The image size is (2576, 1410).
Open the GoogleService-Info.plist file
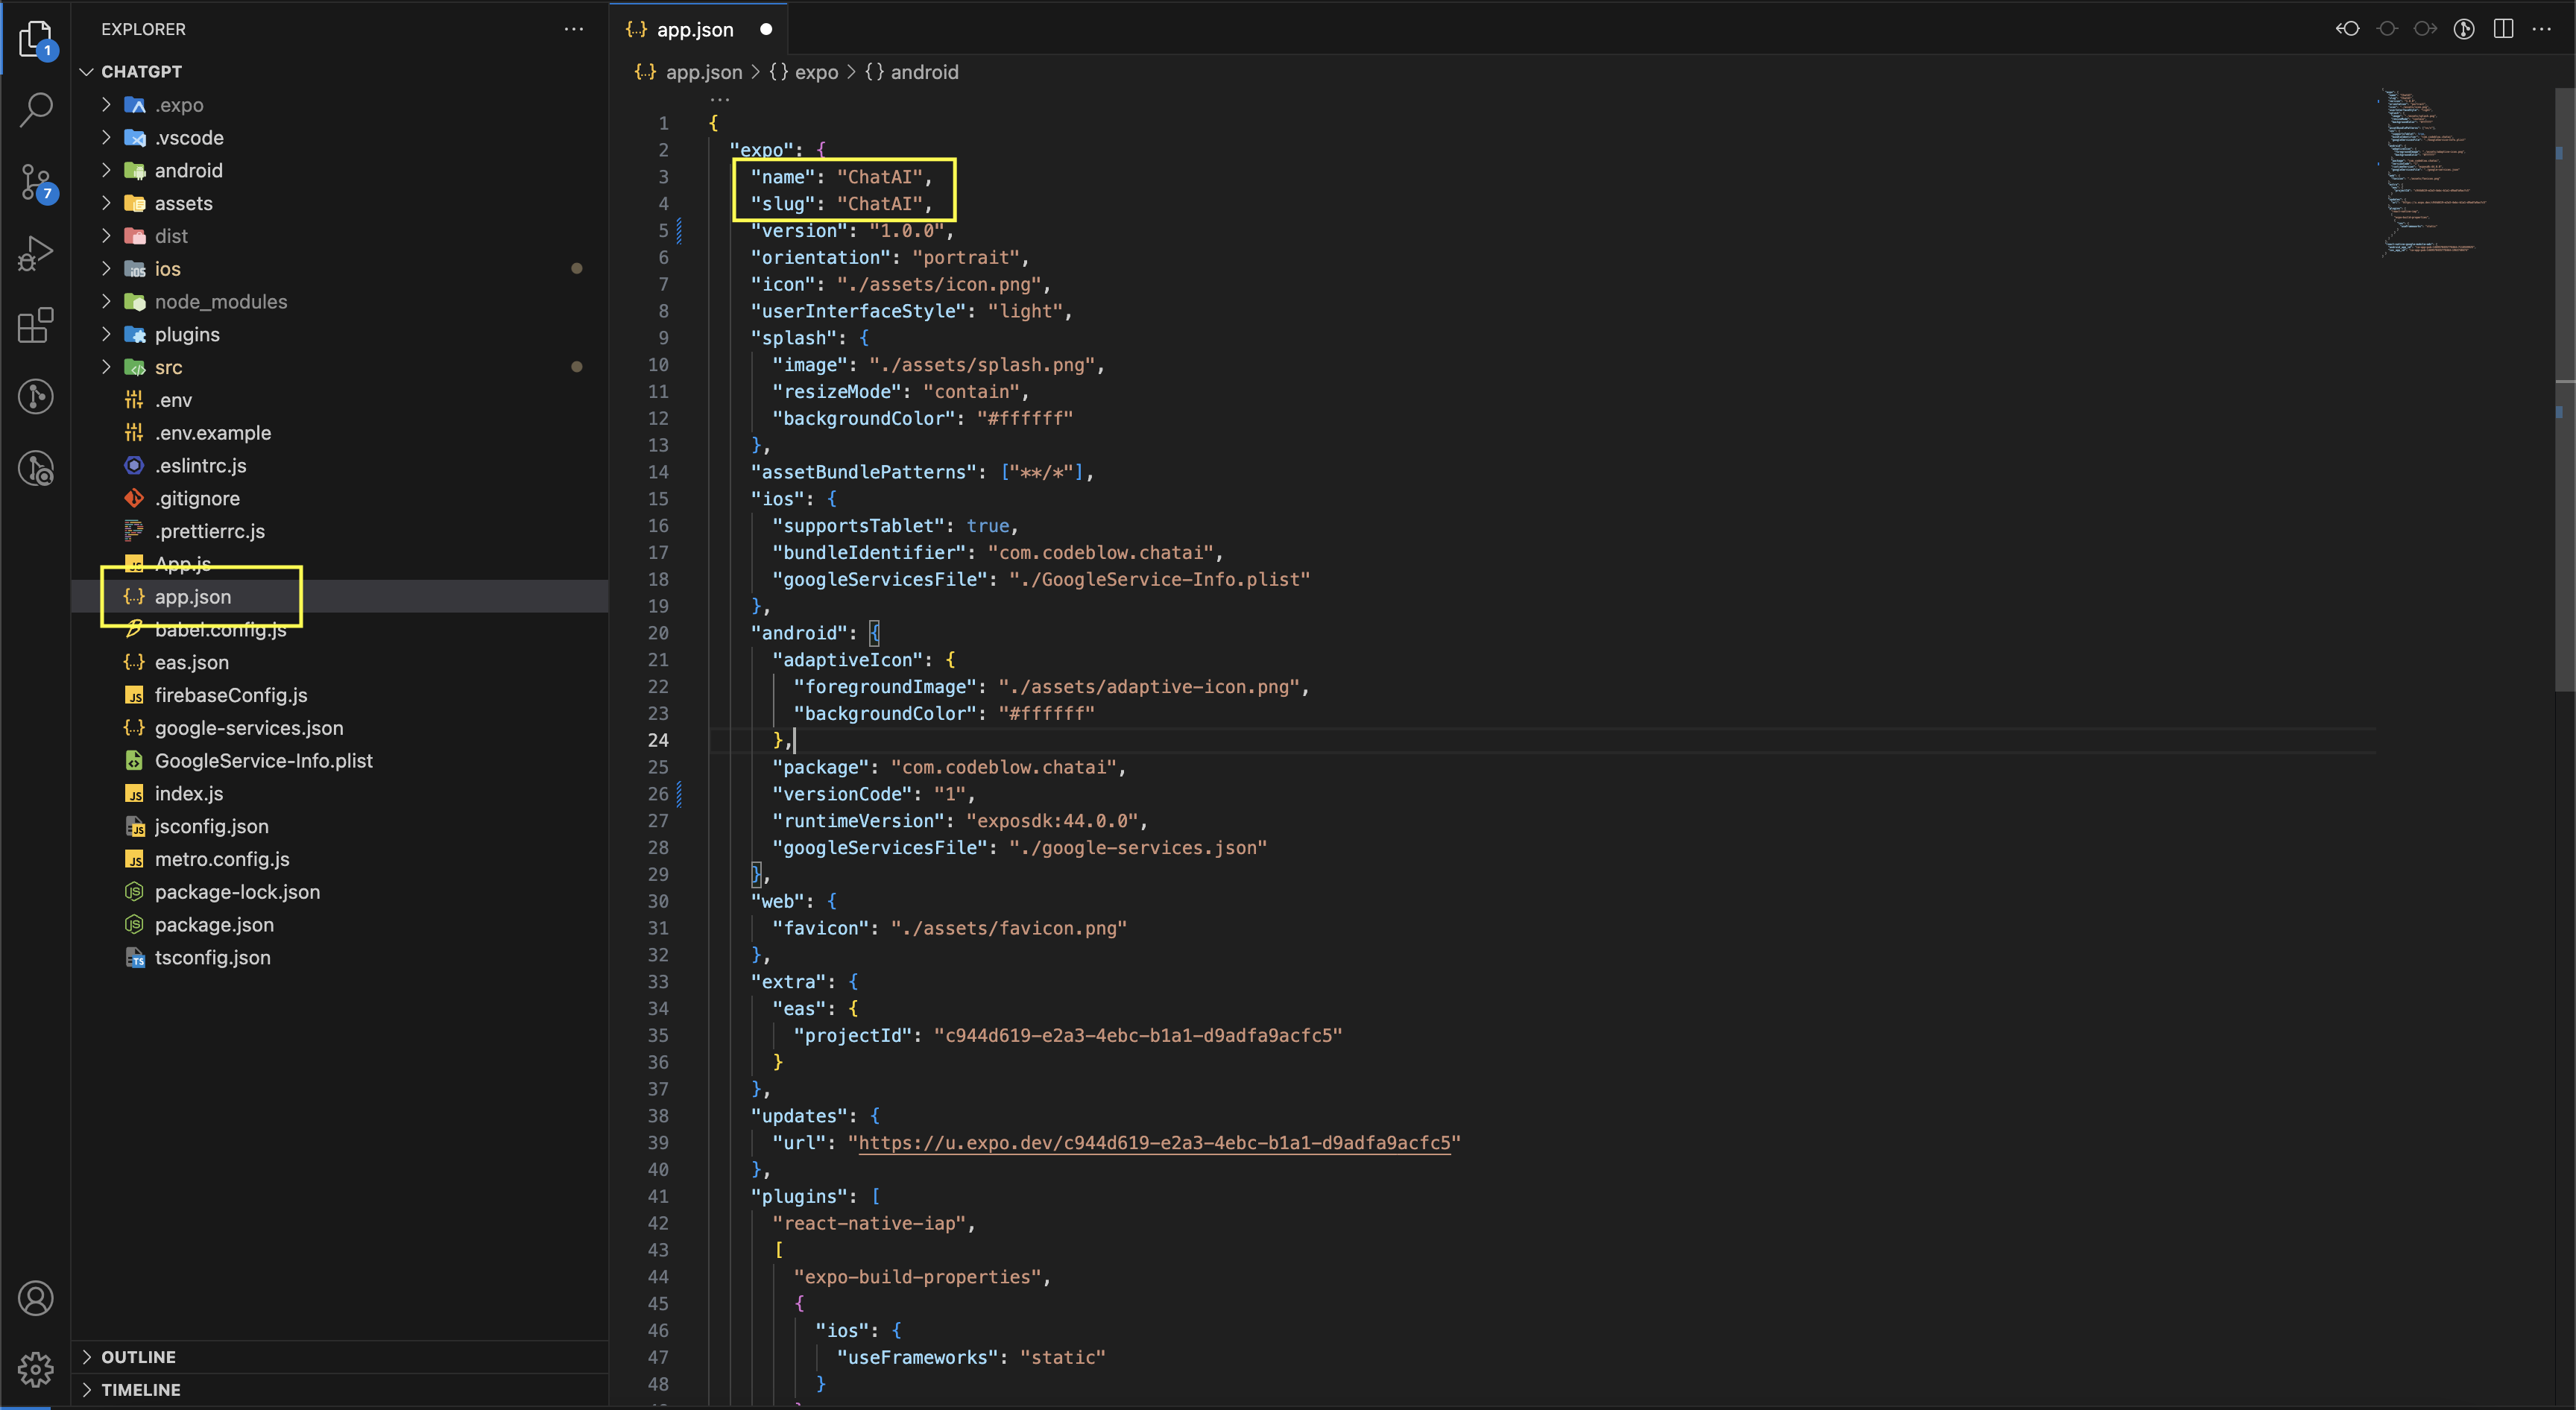point(340,761)
